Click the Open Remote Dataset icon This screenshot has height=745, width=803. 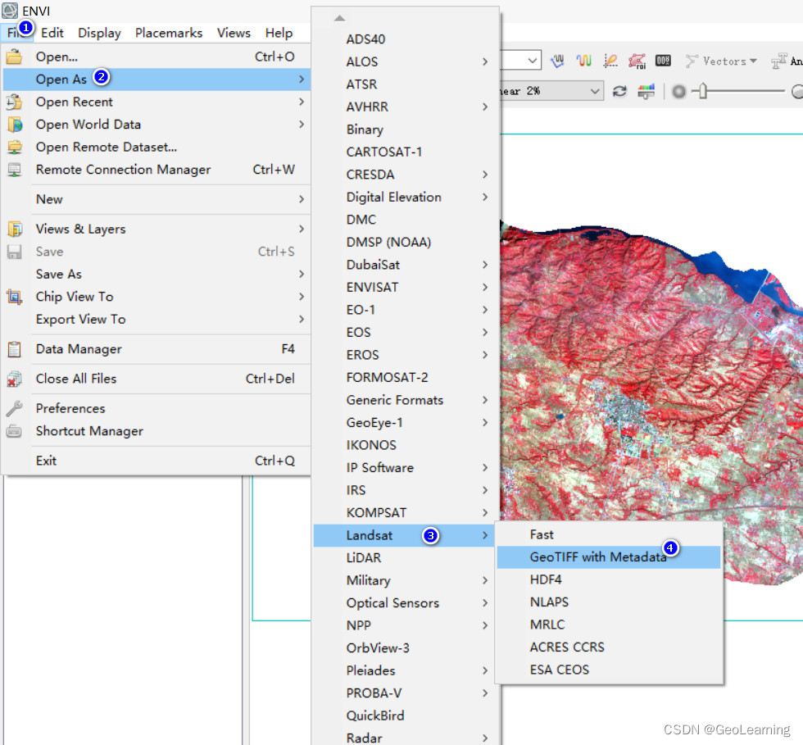(15, 147)
